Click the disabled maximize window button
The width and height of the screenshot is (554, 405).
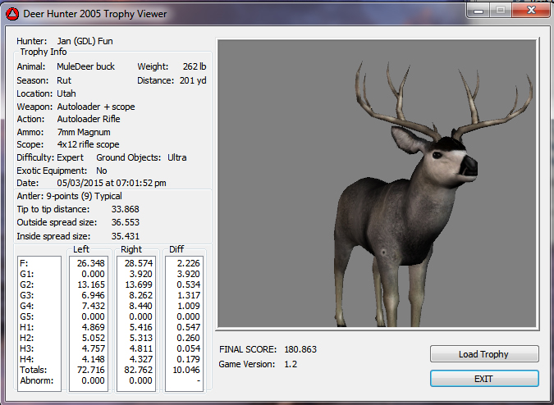coord(500,10)
